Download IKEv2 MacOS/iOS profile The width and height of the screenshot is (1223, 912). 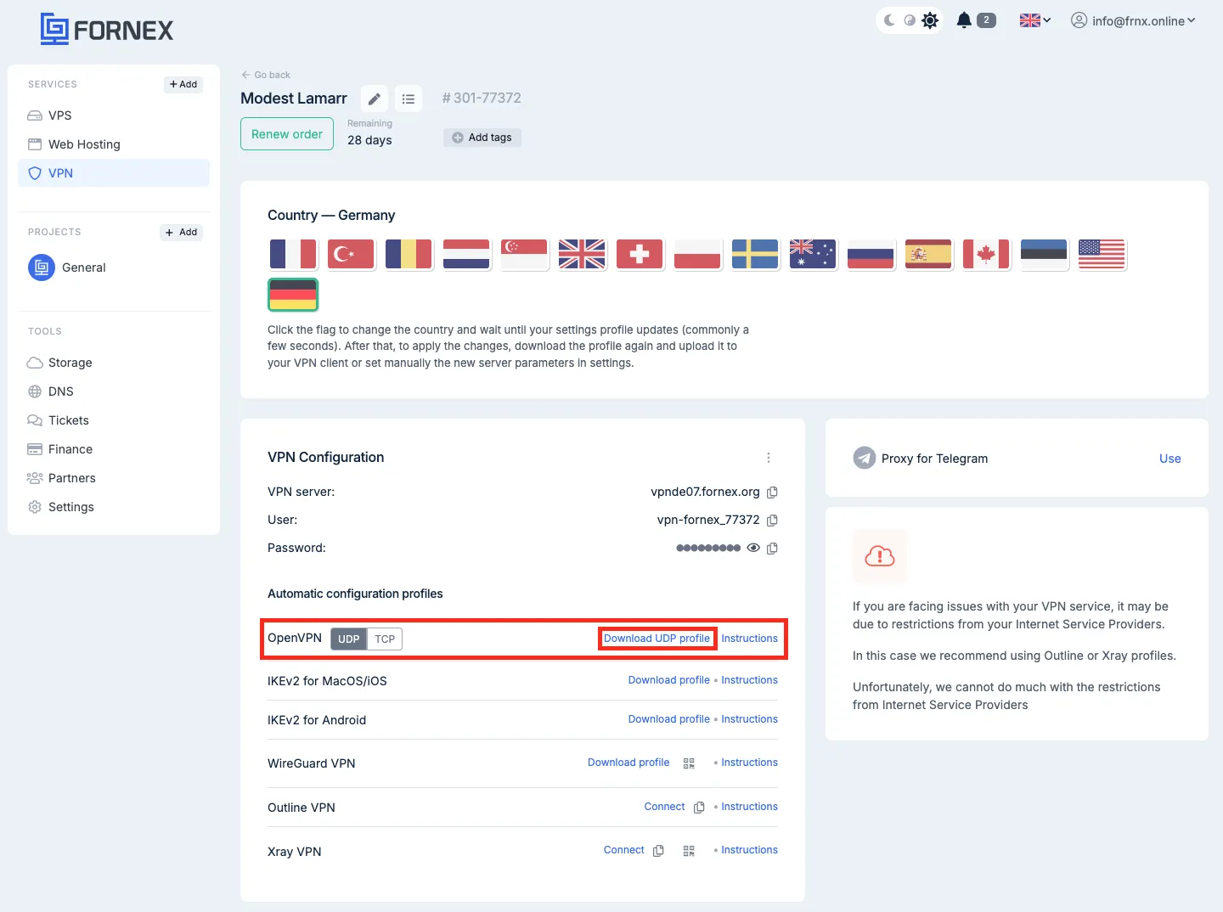(x=668, y=680)
